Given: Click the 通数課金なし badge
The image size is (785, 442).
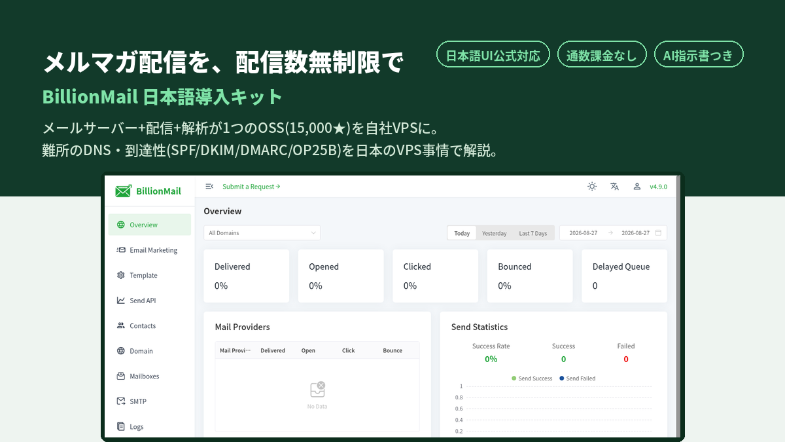Looking at the screenshot, I should (x=602, y=55).
